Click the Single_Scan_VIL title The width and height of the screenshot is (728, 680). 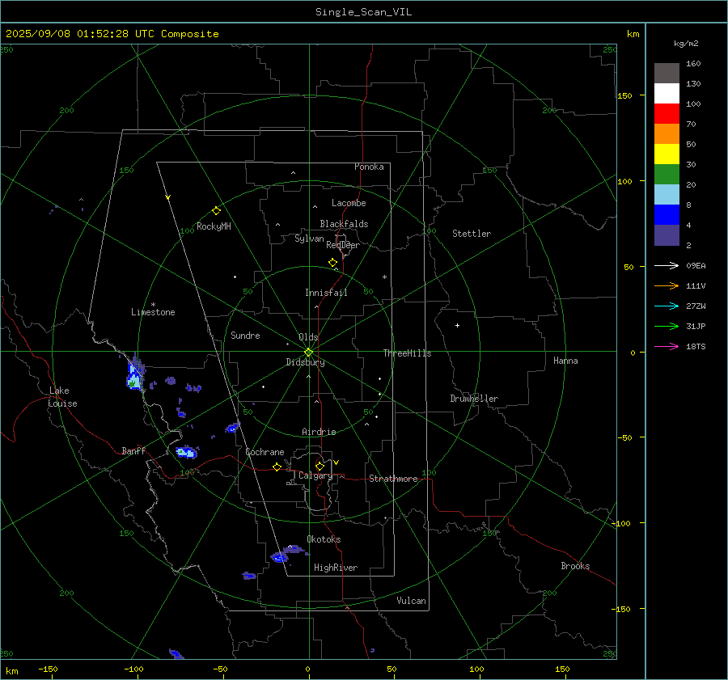[363, 12]
